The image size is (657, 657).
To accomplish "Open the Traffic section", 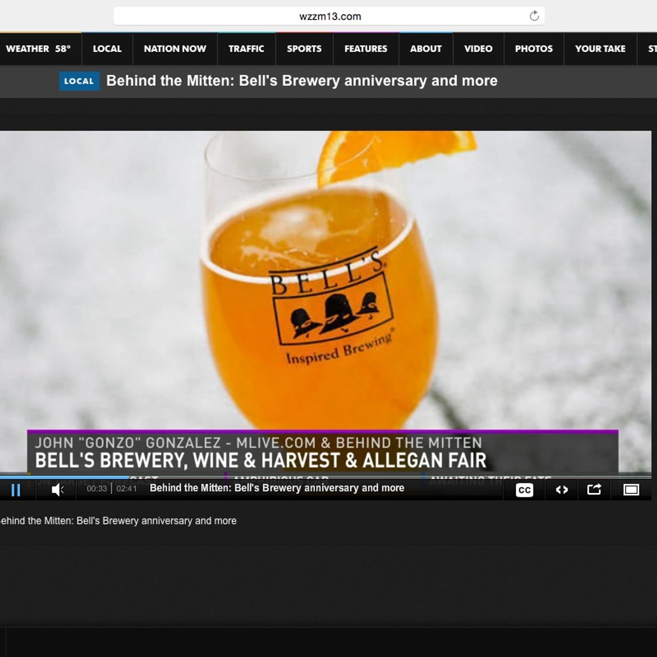I will [246, 49].
